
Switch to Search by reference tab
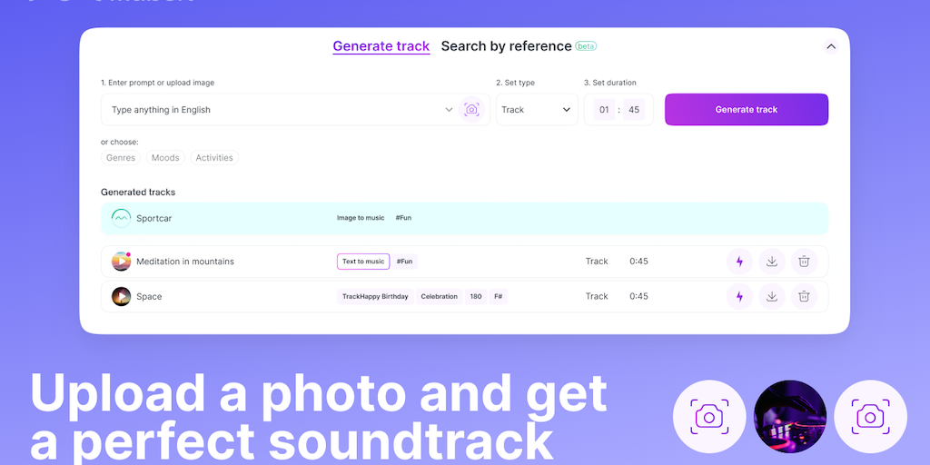click(506, 46)
